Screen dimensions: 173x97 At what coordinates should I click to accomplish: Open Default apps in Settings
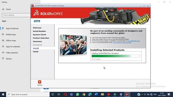coord(9,34)
